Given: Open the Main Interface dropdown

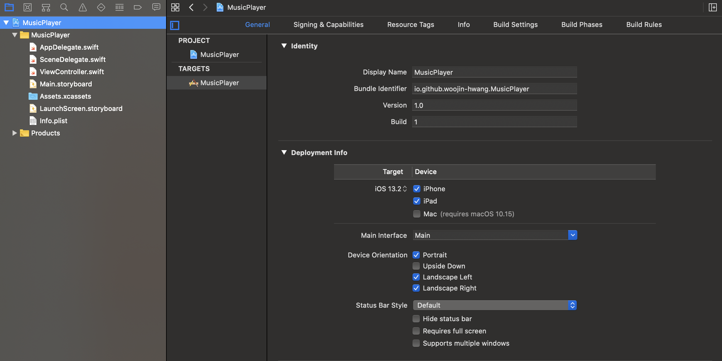Looking at the screenshot, I should click(572, 235).
